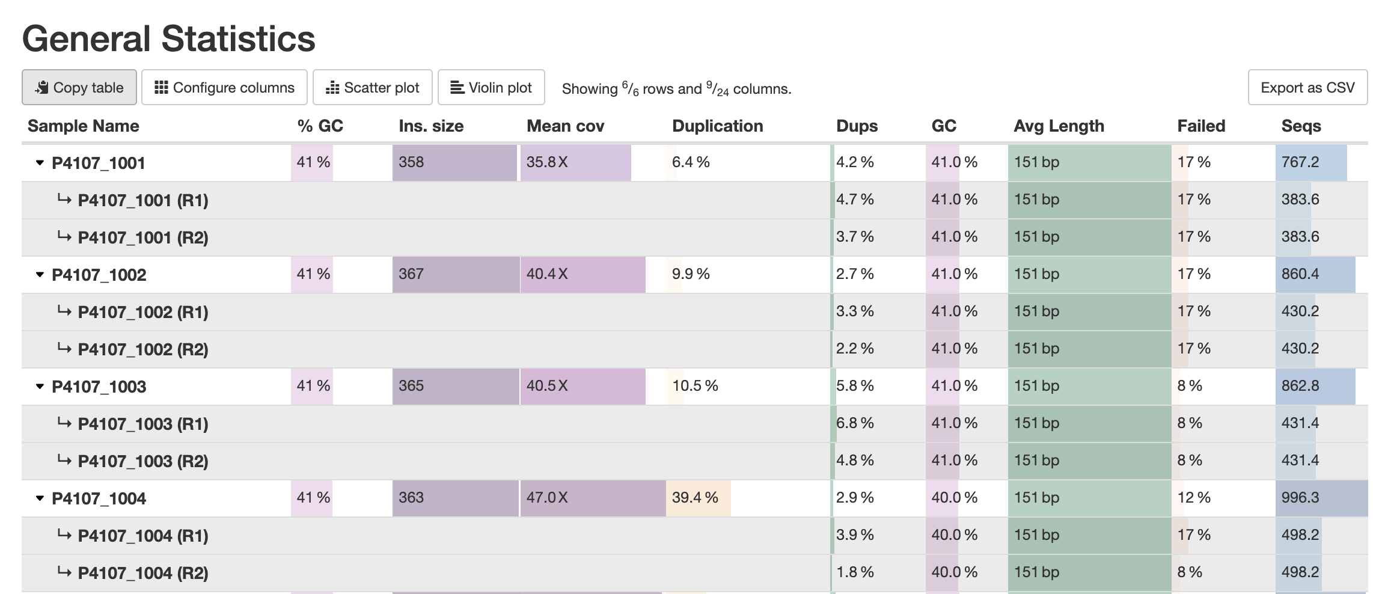Generate a violin plot of the table
1373x594 pixels.
(491, 87)
